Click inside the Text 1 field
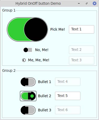The width and height of the screenshot is (99, 120). pos(81,29)
